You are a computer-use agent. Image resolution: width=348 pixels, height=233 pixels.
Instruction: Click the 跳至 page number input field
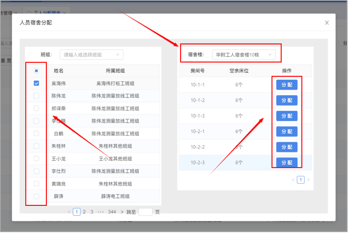(x=145, y=212)
